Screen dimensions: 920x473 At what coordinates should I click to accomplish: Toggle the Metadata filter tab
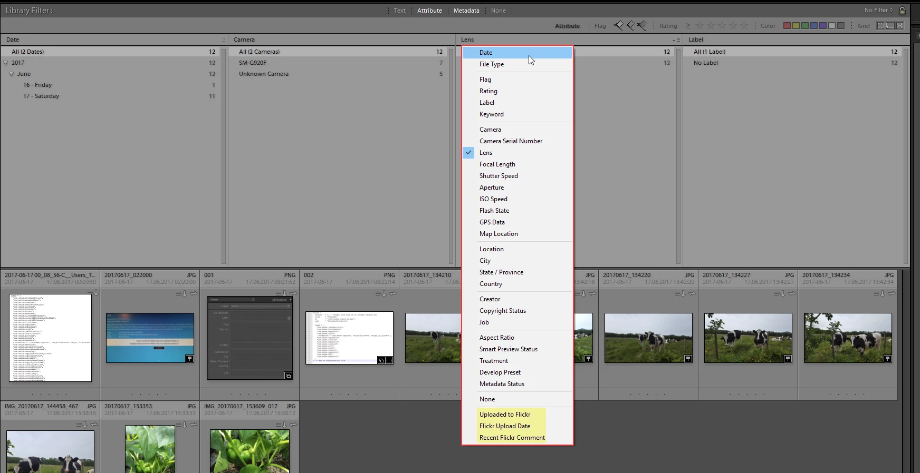[466, 11]
